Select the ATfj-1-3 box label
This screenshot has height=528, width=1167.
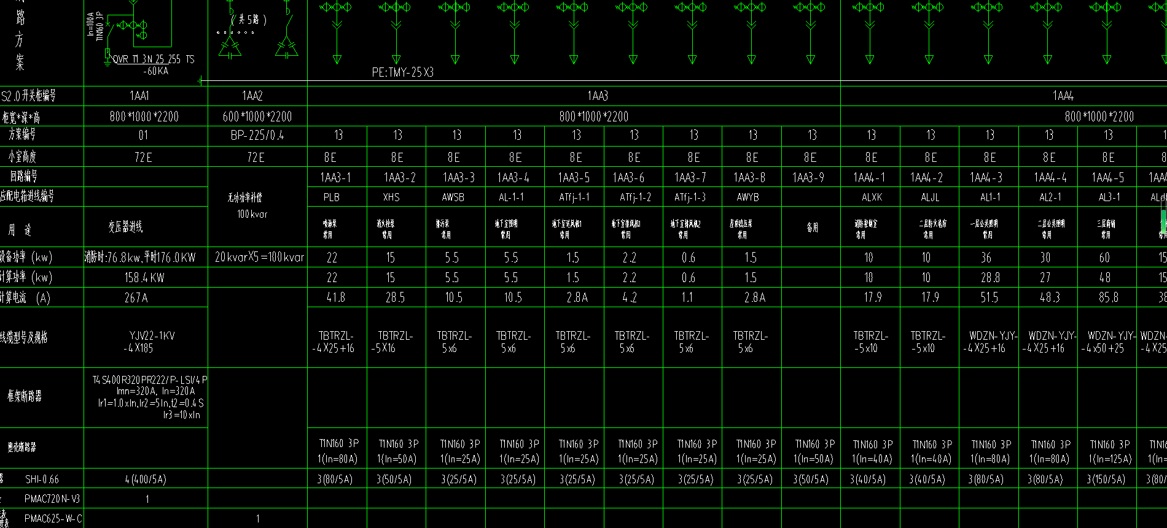[690, 197]
